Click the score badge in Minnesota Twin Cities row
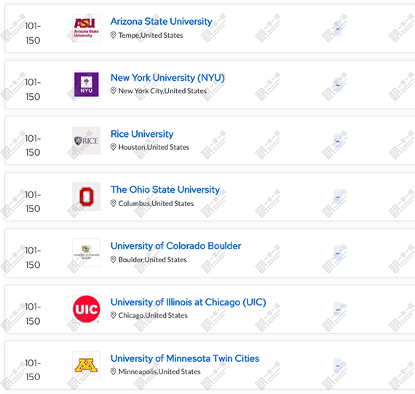 (338, 366)
